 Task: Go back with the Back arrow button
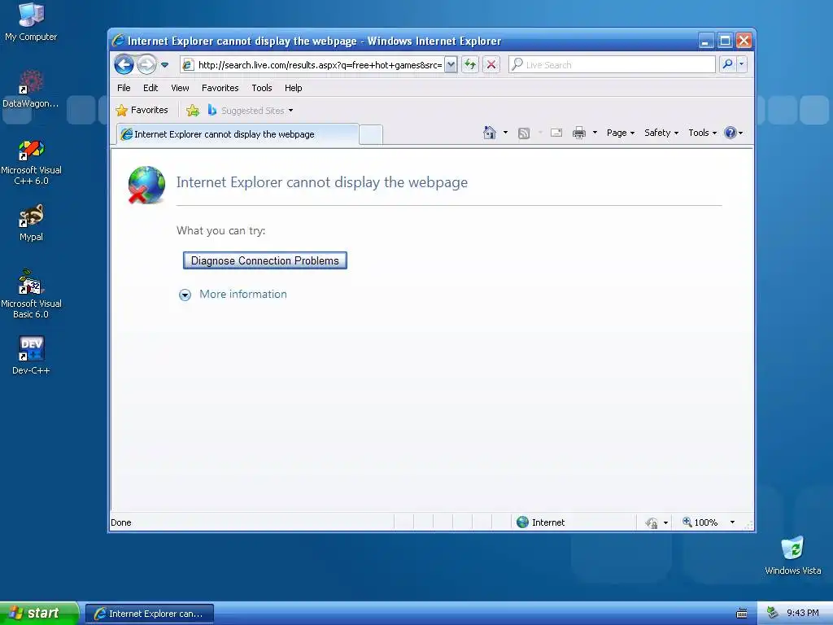124,65
